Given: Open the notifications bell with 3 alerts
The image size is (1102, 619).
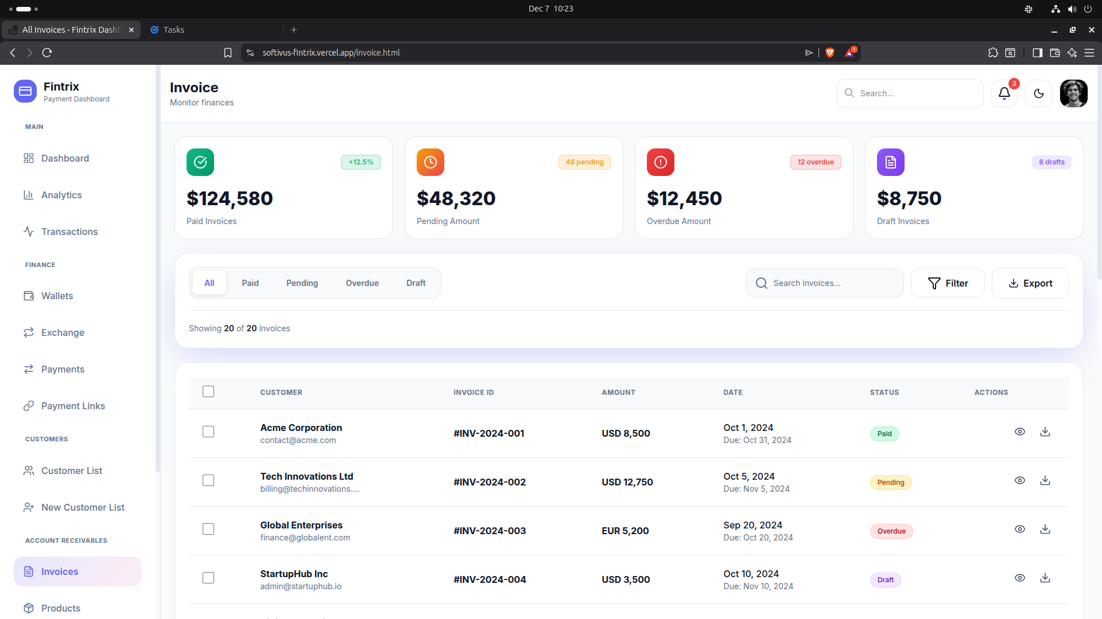Looking at the screenshot, I should point(1003,93).
